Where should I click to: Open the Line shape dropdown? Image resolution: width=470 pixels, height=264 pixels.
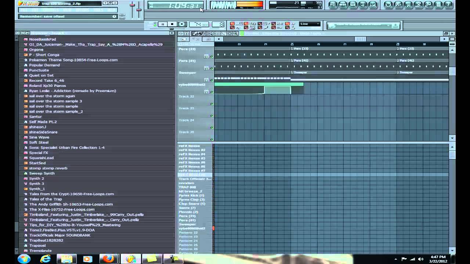[x=310, y=24]
